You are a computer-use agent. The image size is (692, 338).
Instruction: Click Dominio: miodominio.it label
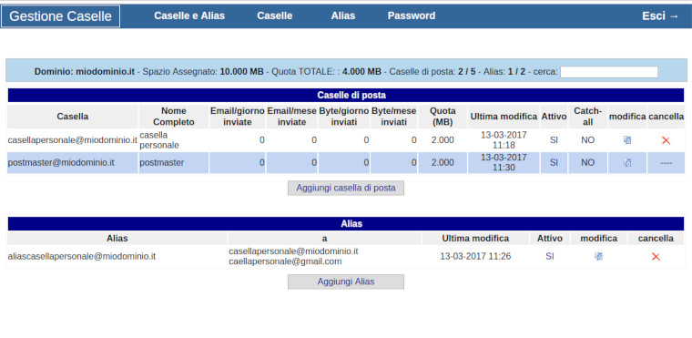click(85, 72)
